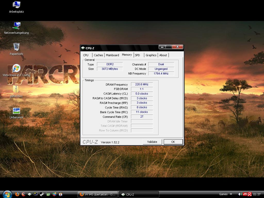Screen dimensions: 264x198
Task: Click the CCleaner quick launch icon
Action: point(23,194)
